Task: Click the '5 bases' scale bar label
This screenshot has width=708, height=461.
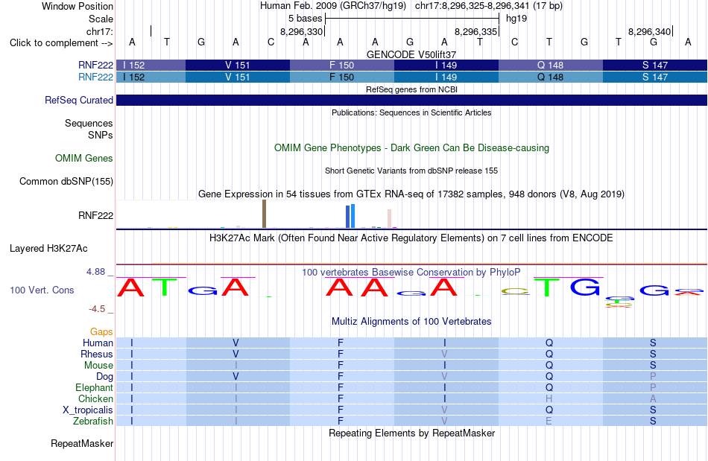Action: pos(306,19)
